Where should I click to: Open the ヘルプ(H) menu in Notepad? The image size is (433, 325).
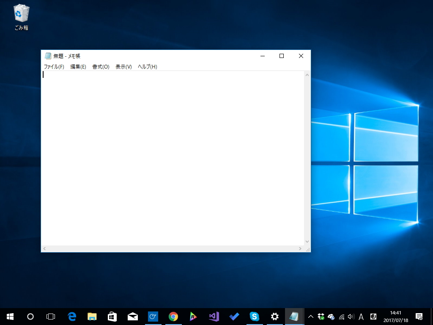click(x=146, y=66)
